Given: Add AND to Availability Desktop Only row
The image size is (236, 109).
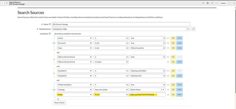Looking at the screenshot, I should pyautogui.click(x=179, y=76).
